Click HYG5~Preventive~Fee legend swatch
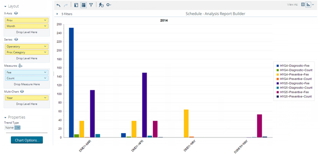Image resolution: width=318 pixels, height=154 pixels. click(x=277, y=92)
